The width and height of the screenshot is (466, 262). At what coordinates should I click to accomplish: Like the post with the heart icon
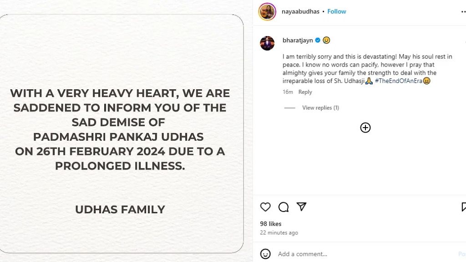(265, 207)
